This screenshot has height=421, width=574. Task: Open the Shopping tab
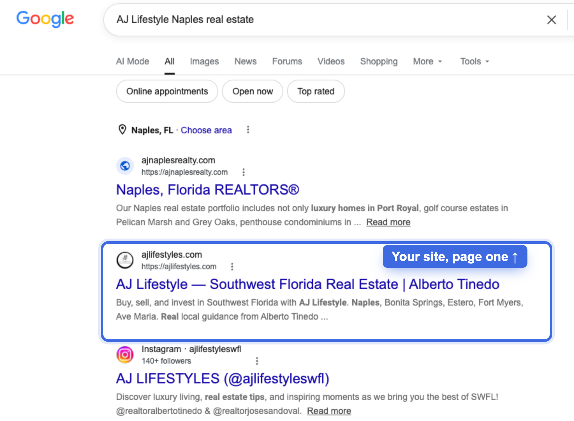click(x=379, y=61)
